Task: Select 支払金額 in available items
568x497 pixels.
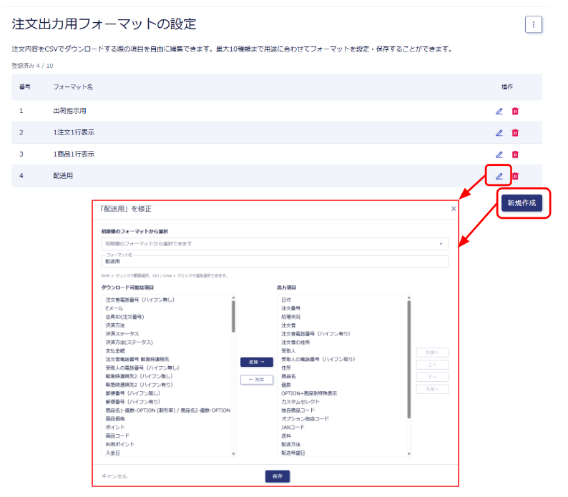Action: 115,350
